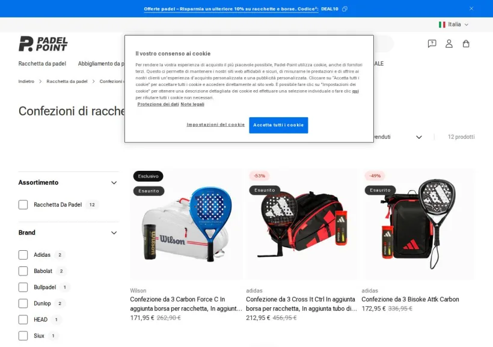Open Racchetta da padel menu

42,64
